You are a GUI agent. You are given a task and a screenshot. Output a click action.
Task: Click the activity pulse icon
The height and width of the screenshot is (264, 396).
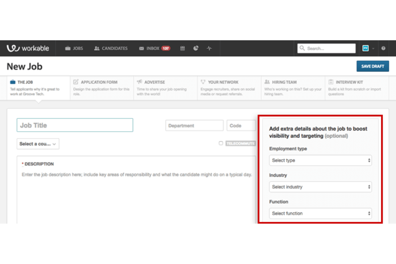pyautogui.click(x=209, y=48)
